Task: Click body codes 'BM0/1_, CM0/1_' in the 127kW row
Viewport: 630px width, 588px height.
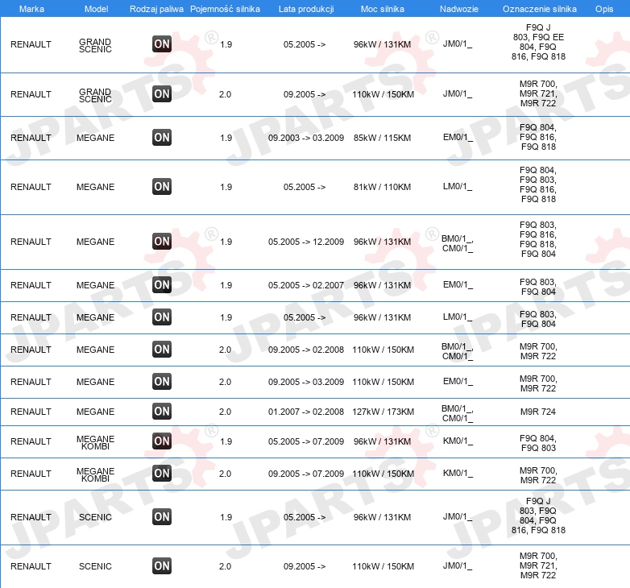Action: click(458, 413)
